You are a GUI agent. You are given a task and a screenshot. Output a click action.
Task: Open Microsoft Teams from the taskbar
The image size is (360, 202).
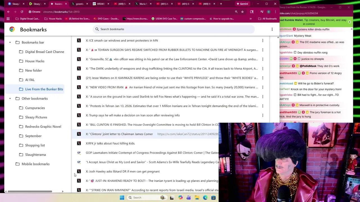[188, 198]
